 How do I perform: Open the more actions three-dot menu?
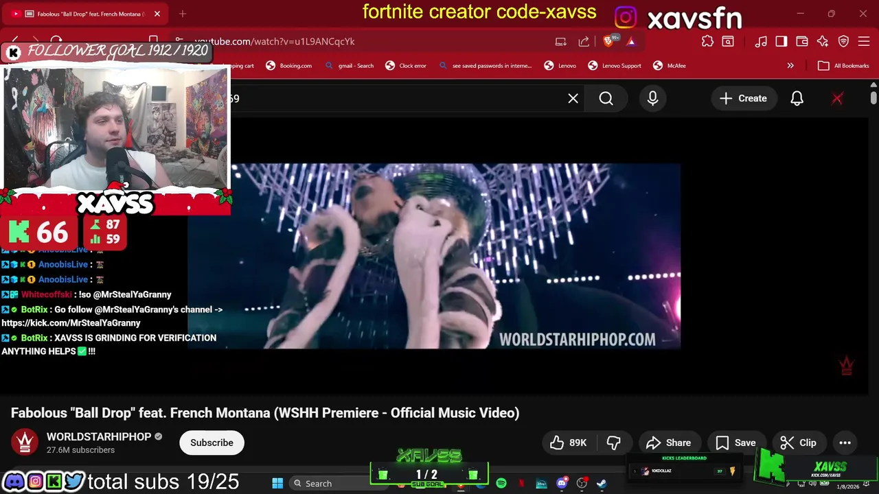pyautogui.click(x=845, y=443)
